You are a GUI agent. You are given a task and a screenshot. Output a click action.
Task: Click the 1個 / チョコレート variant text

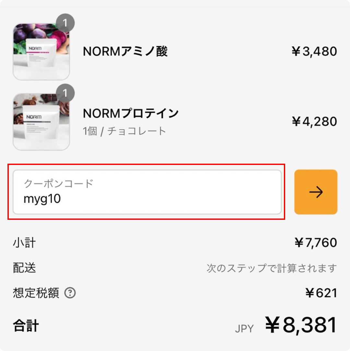click(x=124, y=131)
